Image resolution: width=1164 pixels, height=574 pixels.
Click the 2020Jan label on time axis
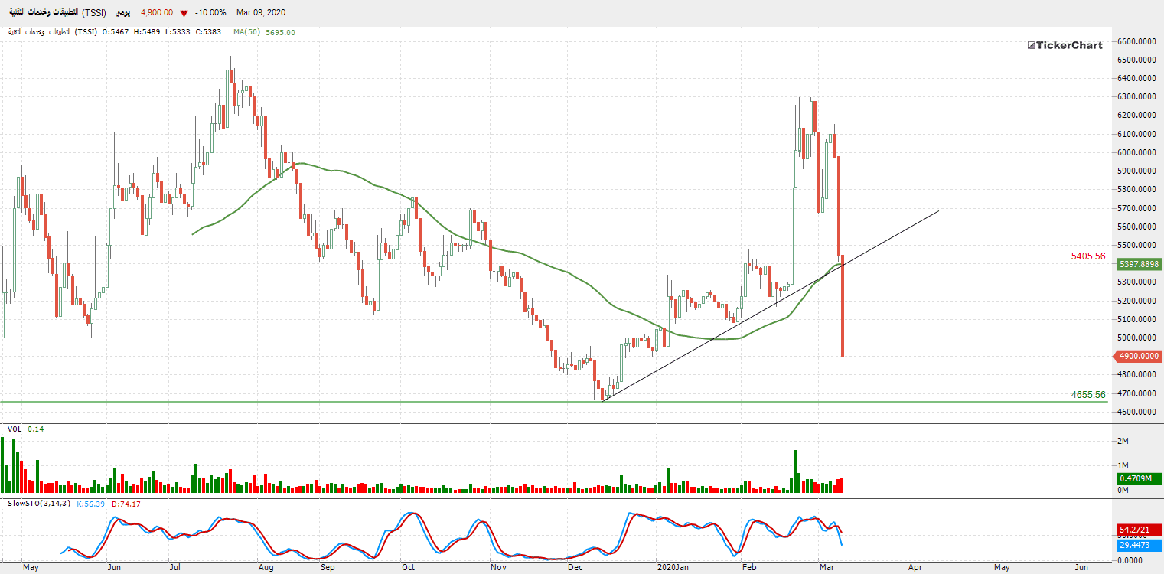pos(673,567)
